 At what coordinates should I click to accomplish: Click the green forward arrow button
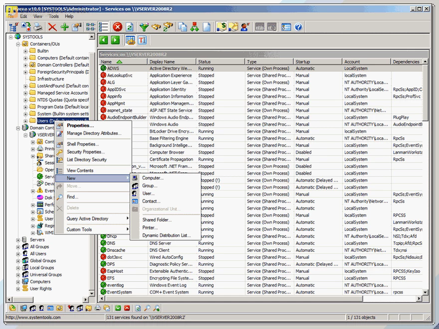(x=115, y=40)
